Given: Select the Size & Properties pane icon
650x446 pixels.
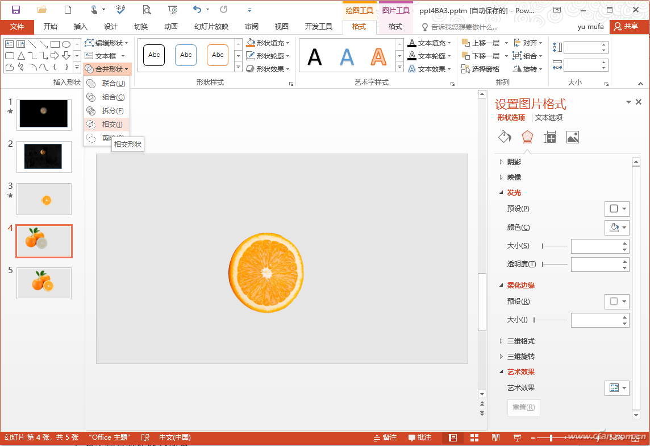Looking at the screenshot, I should point(549,137).
